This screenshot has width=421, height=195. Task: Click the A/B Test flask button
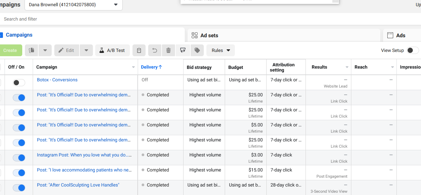pos(113,50)
